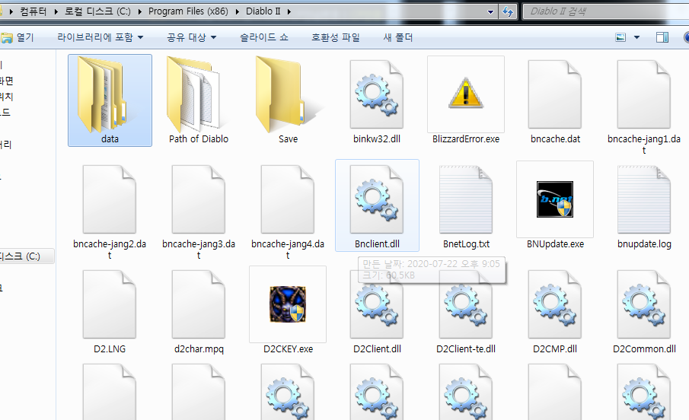The image size is (689, 420).
Task: Click the D2CKEY.exe file name
Action: pyautogui.click(x=288, y=348)
